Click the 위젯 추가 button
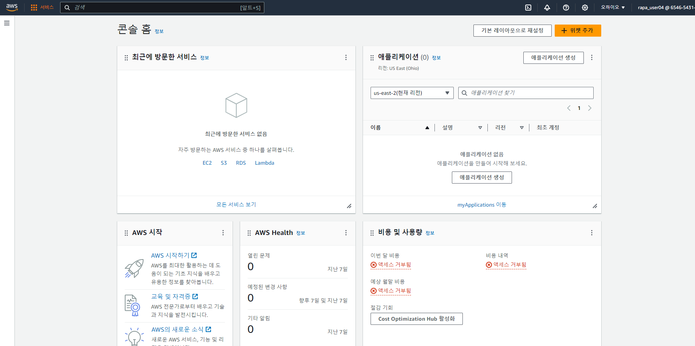Image resolution: width=695 pixels, height=346 pixels. coord(578,31)
